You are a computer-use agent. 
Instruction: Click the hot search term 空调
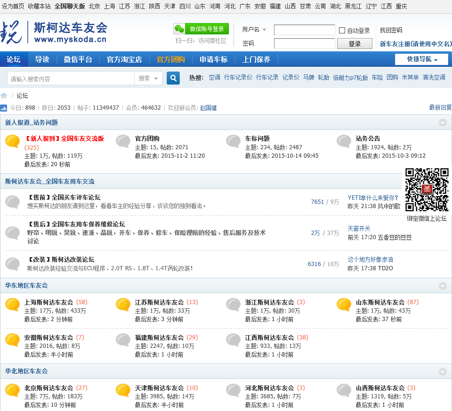click(x=215, y=77)
